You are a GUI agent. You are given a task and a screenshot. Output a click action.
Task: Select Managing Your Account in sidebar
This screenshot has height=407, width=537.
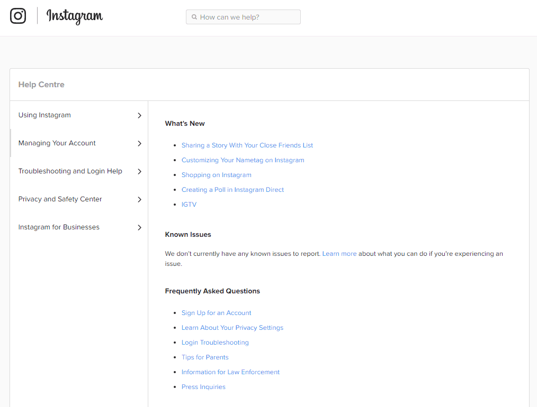57,143
